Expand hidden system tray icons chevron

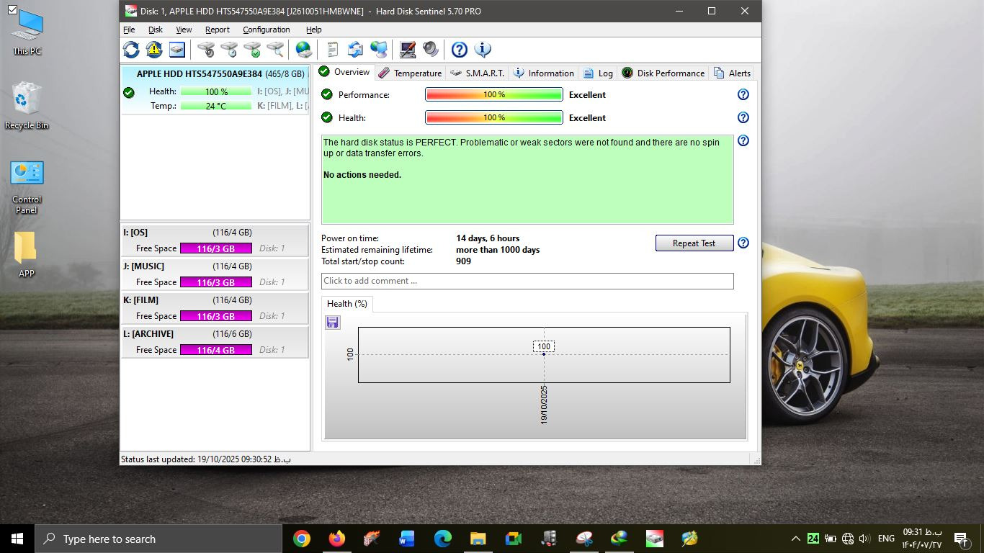795,539
